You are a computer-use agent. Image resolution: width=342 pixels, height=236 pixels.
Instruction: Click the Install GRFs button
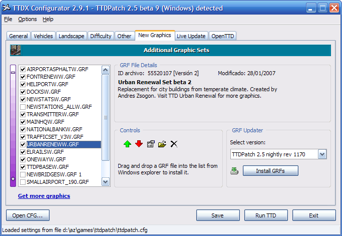pos(270,171)
